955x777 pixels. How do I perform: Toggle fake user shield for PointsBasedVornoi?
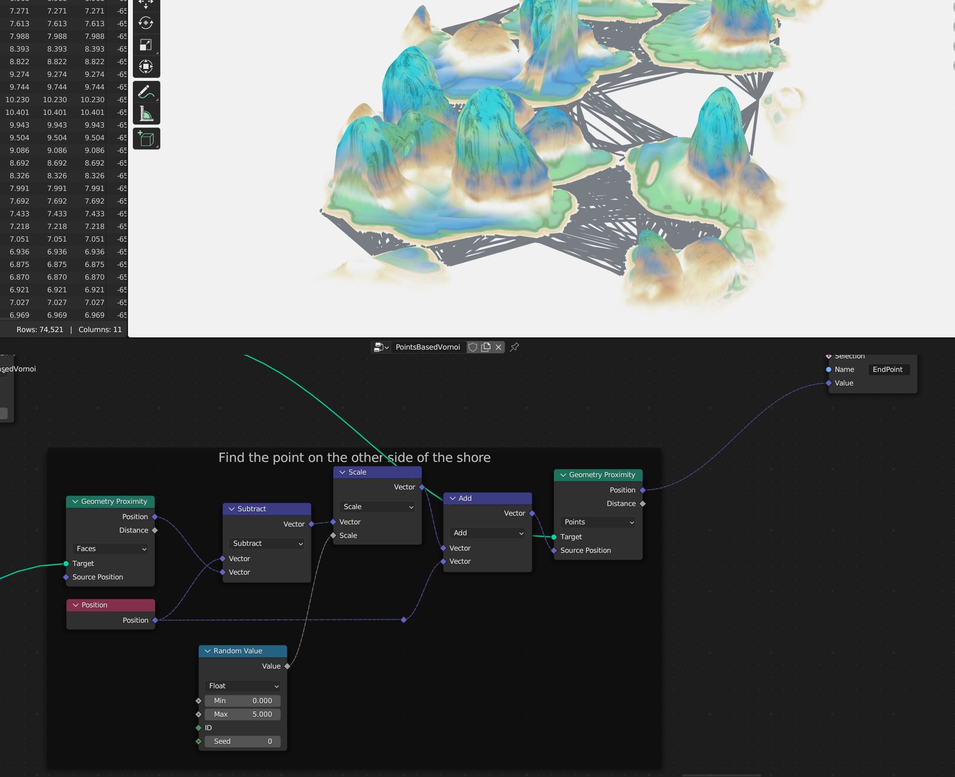coord(473,347)
